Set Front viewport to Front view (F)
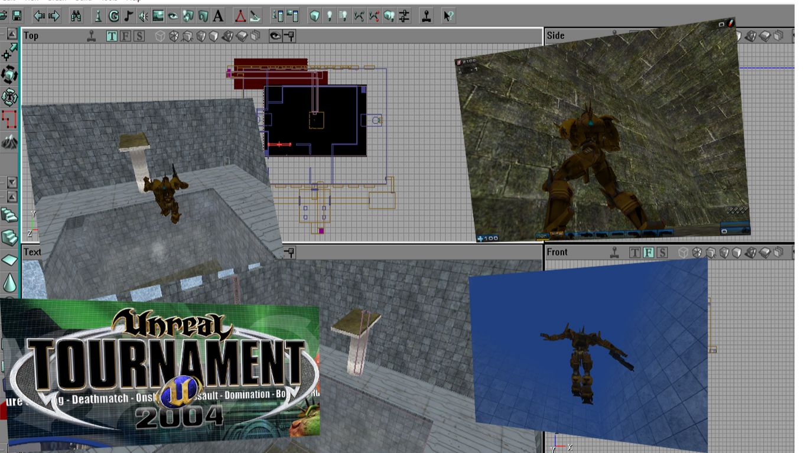807x453 pixels. click(648, 253)
